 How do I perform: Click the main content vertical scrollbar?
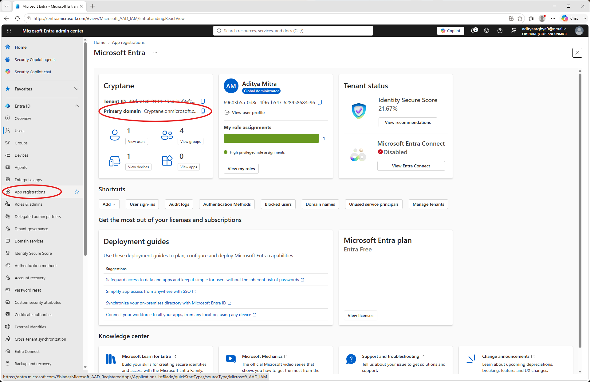pyautogui.click(x=580, y=210)
